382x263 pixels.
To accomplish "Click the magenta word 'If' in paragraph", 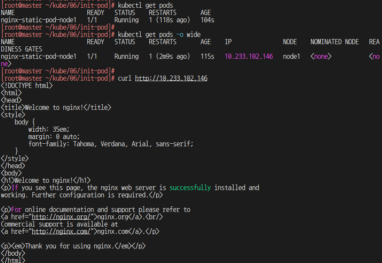I will [15, 187].
